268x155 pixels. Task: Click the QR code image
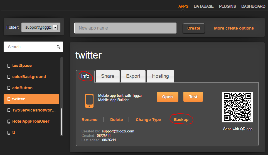click(x=237, y=107)
